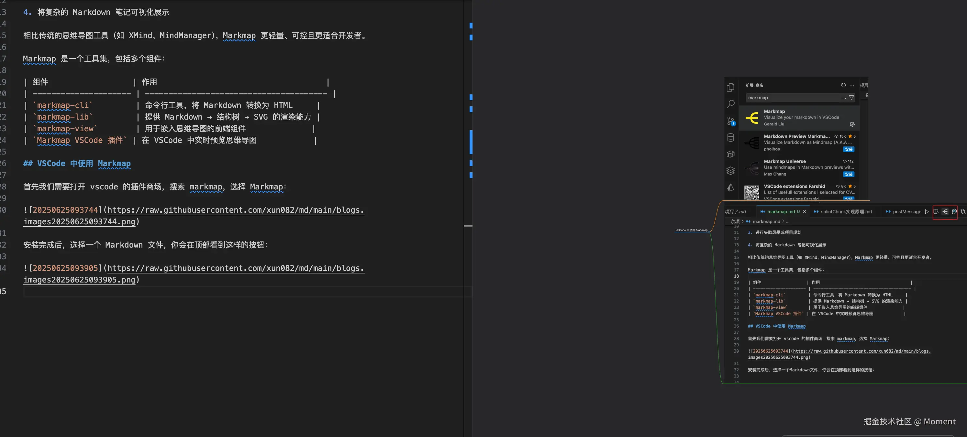Click the editor scrollbar slider thumb
This screenshot has height=437, width=967.
click(x=468, y=226)
